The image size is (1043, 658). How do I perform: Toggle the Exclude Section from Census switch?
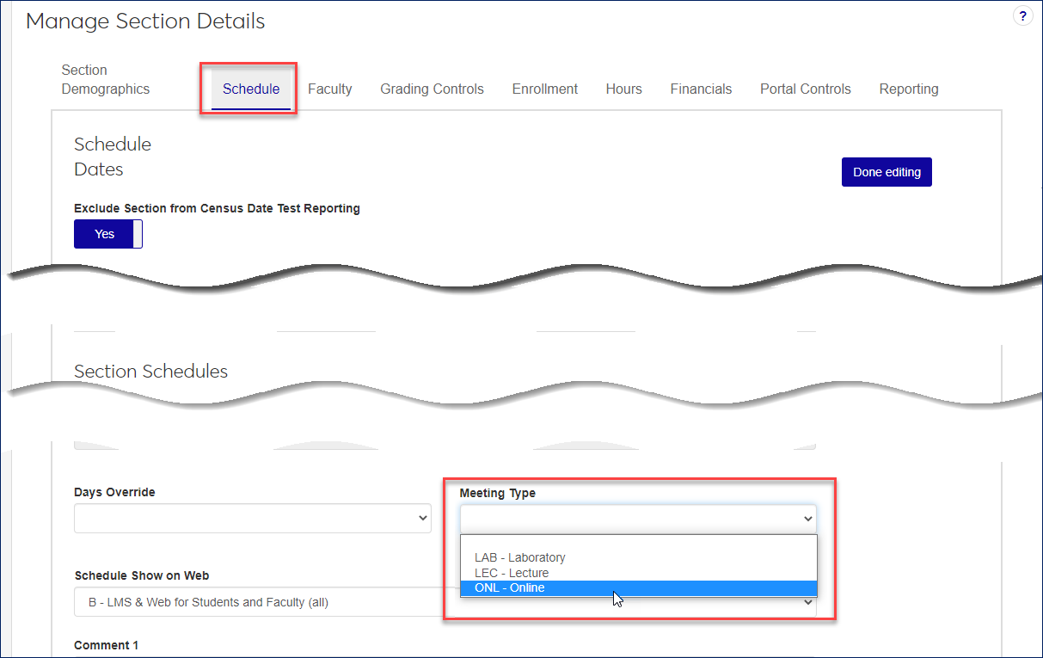pos(108,234)
